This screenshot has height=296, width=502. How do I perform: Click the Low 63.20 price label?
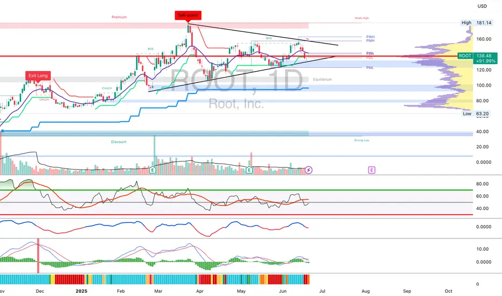coord(476,114)
